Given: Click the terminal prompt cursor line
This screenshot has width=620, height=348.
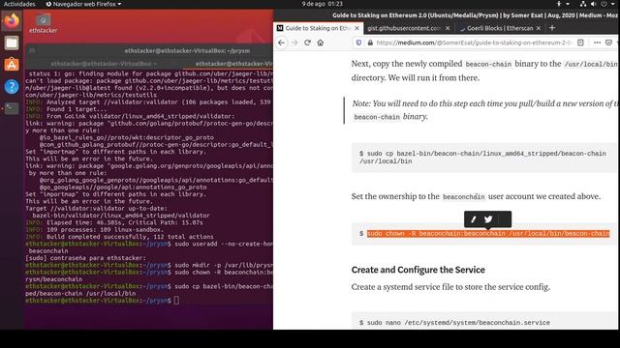Looking at the screenshot, I should pyautogui.click(x=102, y=301).
